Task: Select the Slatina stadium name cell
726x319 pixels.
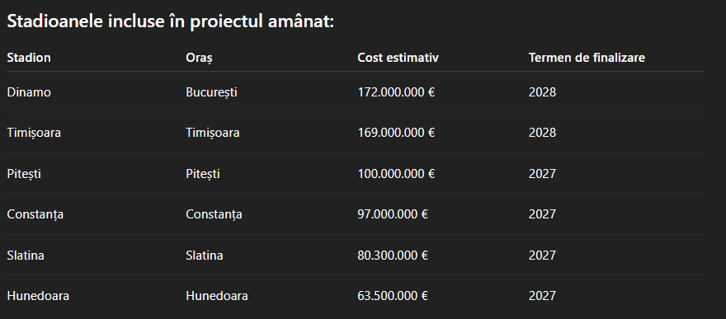Action: coord(26,256)
